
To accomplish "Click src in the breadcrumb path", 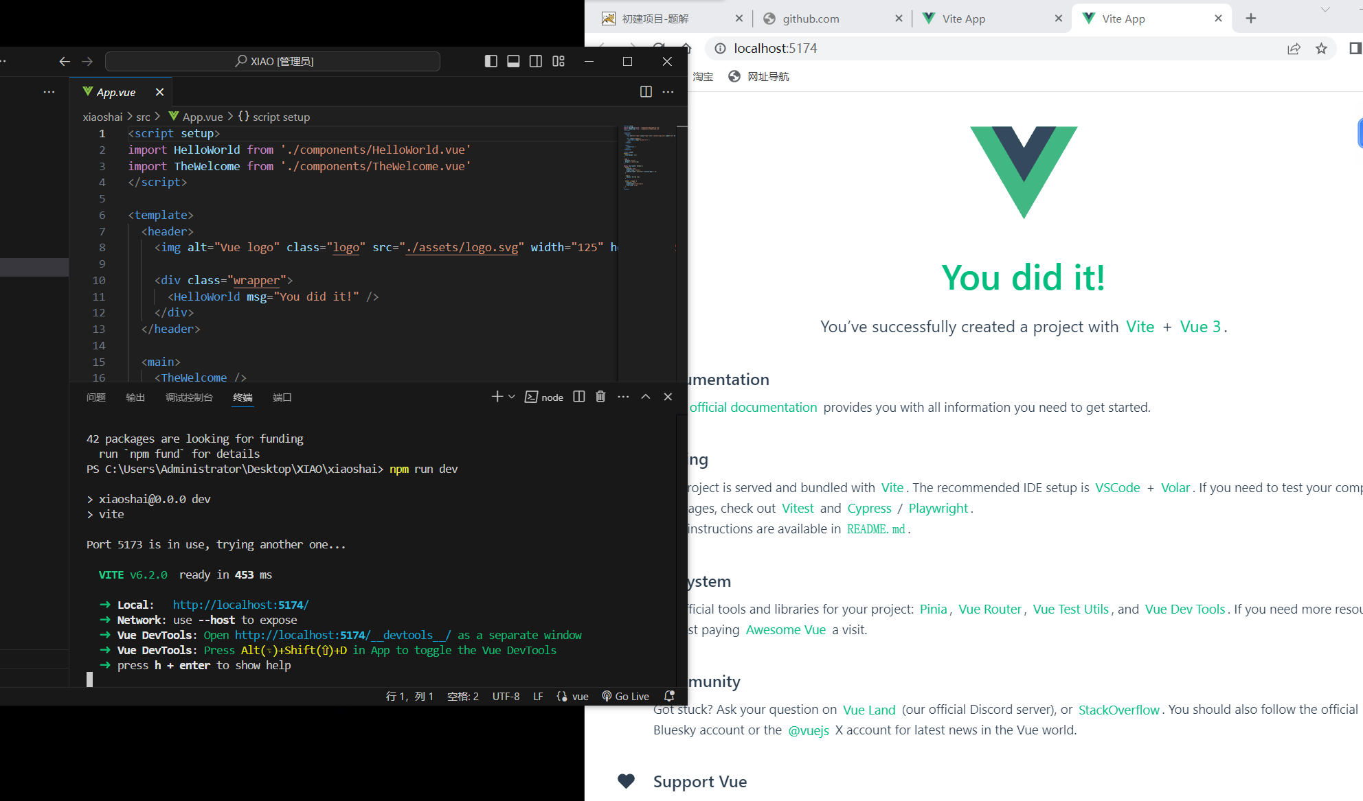I will (143, 117).
